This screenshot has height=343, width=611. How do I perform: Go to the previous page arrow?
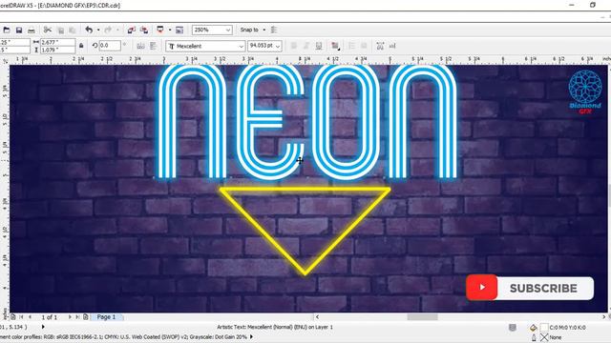(x=30, y=317)
